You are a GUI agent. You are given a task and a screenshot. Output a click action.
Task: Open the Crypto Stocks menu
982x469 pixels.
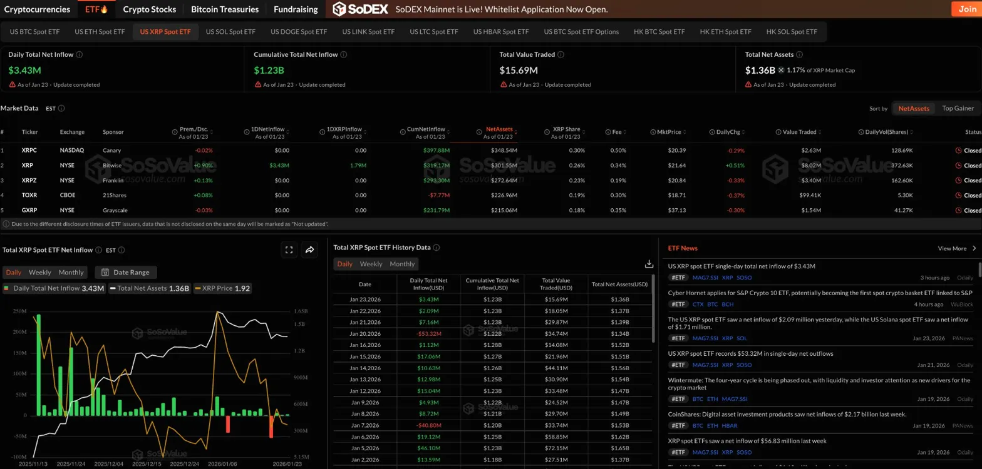click(149, 9)
